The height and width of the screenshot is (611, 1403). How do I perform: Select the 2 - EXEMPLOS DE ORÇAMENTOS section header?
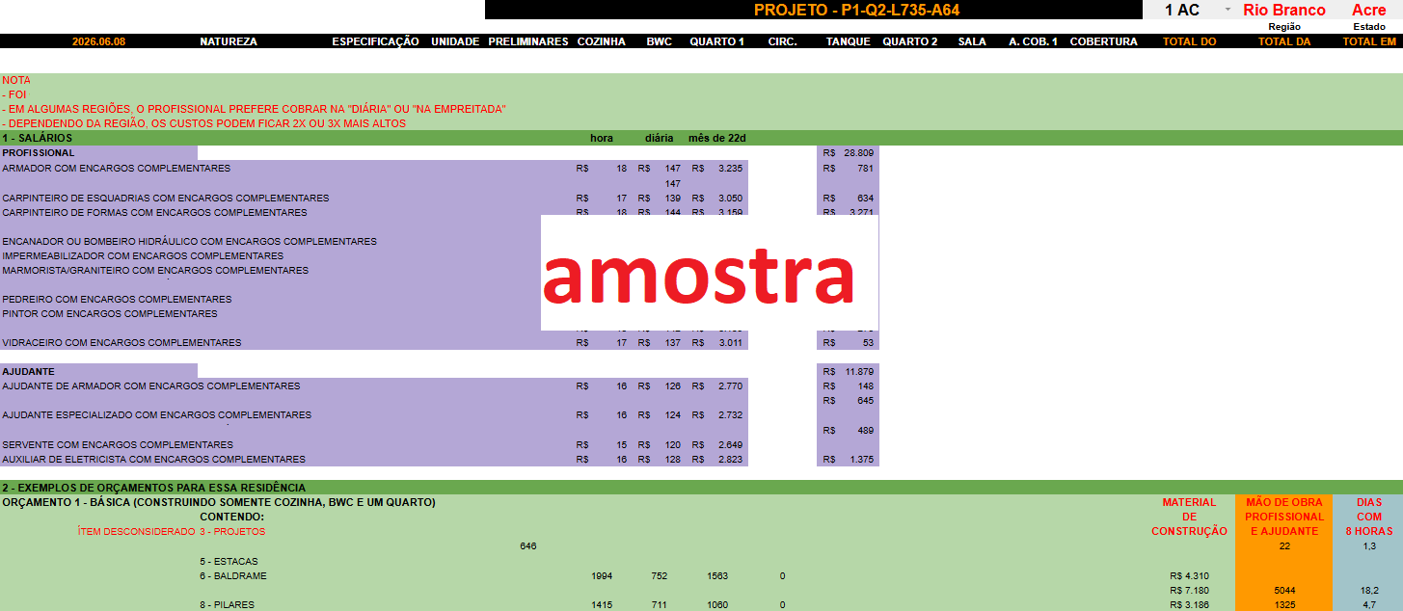701,488
